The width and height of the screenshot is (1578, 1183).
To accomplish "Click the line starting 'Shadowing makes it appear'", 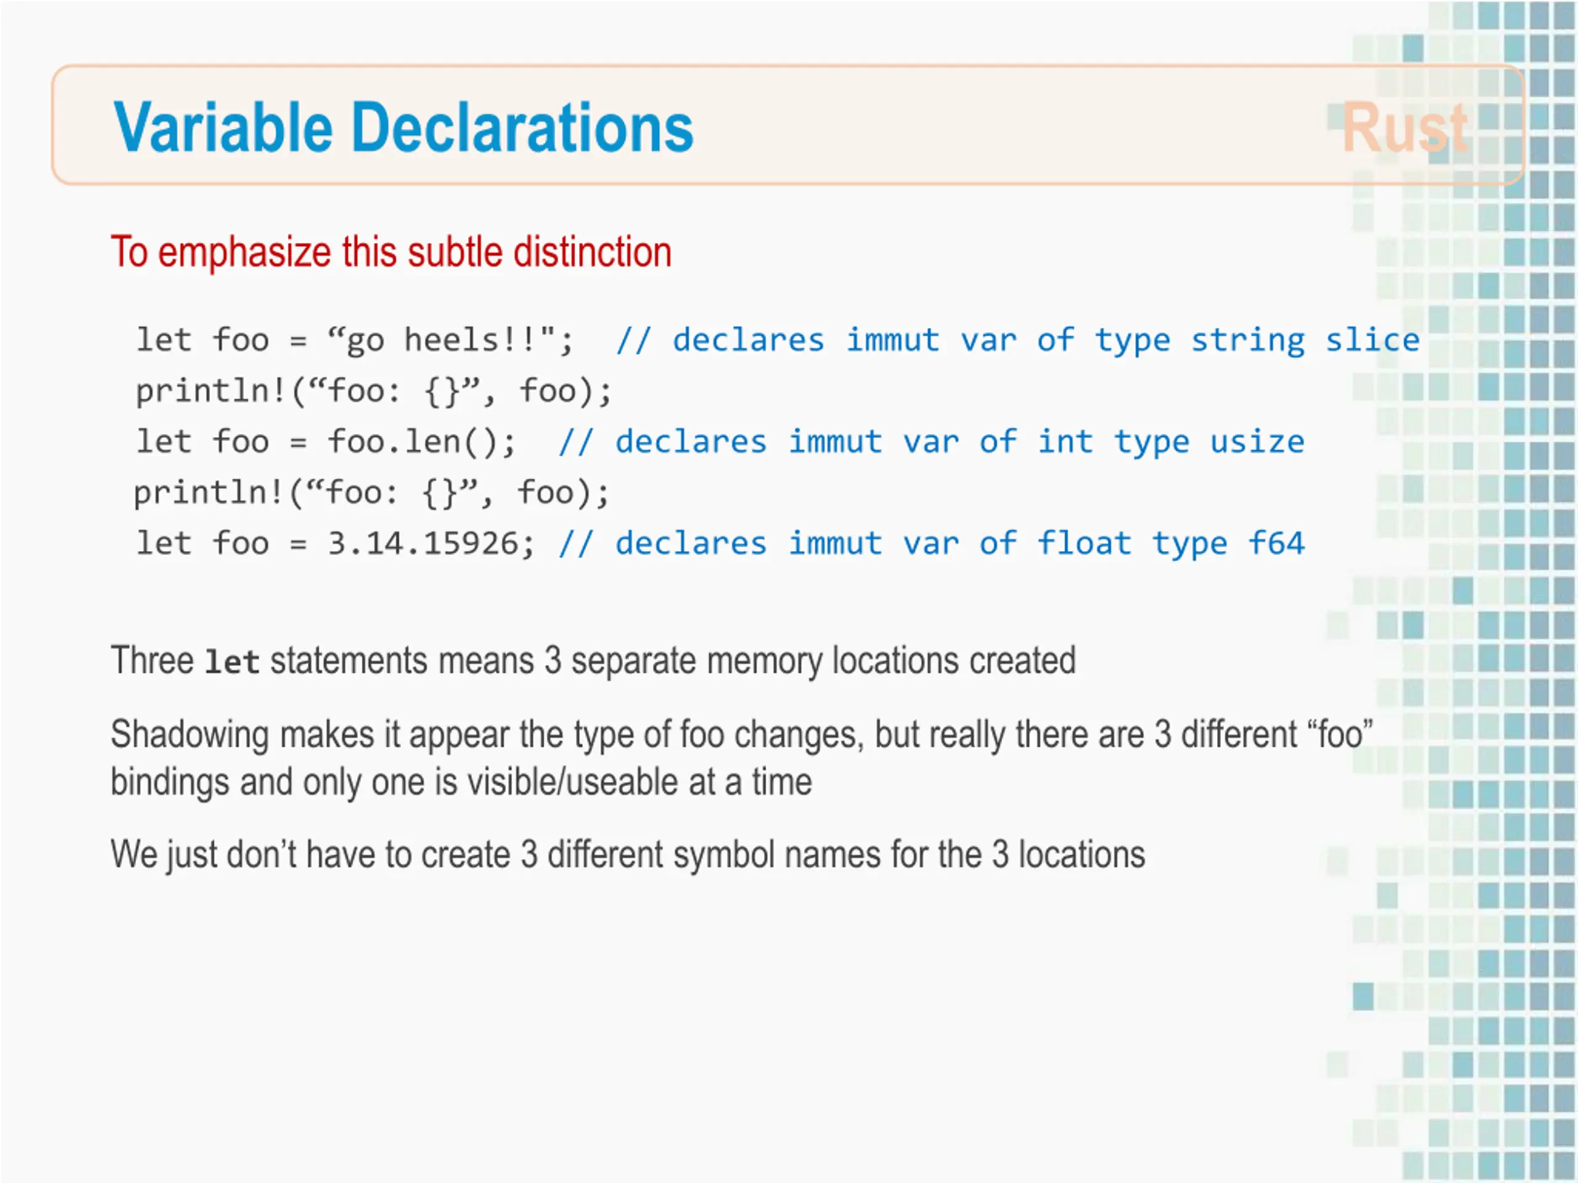I will 742,734.
